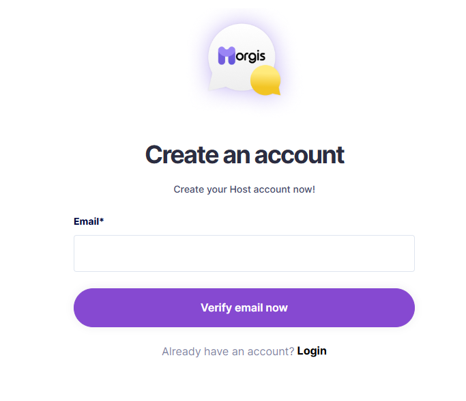Viewport: 466px width, 401px height.
Task: Click the white speech bubble tail
Action: 216,83
